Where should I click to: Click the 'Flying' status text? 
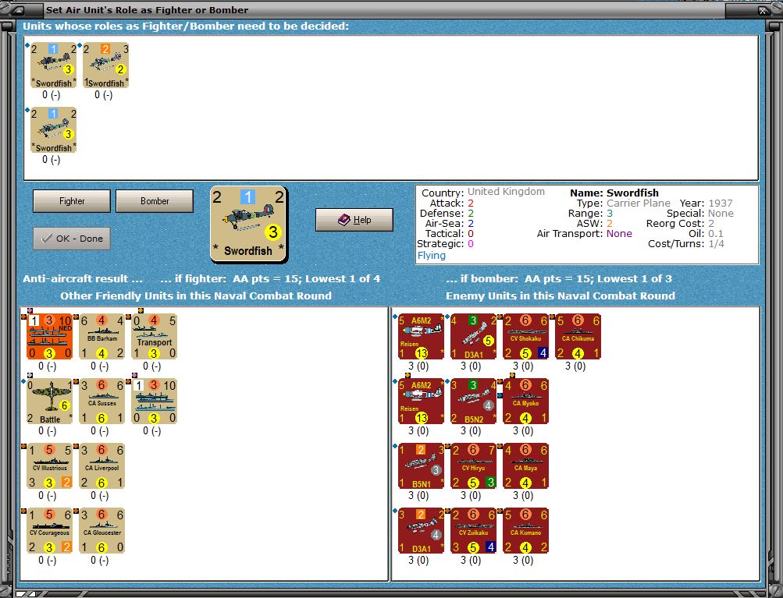432,256
